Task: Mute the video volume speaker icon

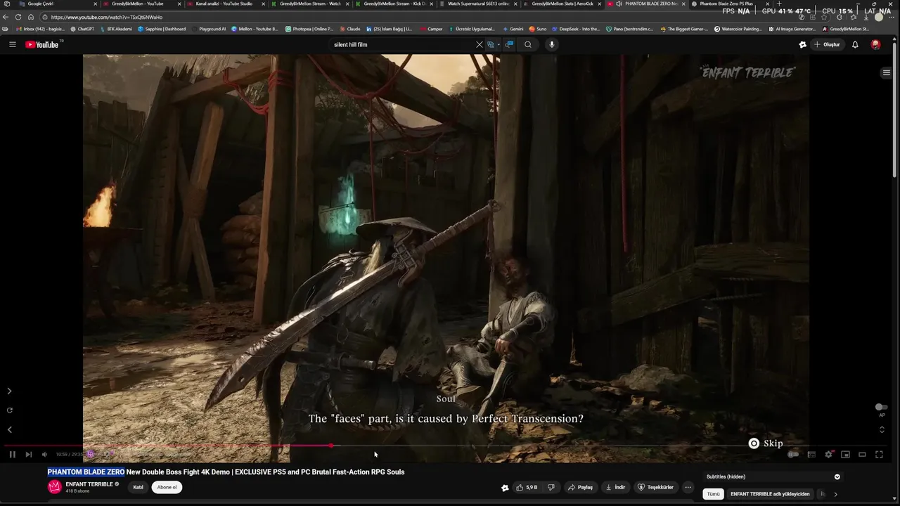Action: pos(44,455)
